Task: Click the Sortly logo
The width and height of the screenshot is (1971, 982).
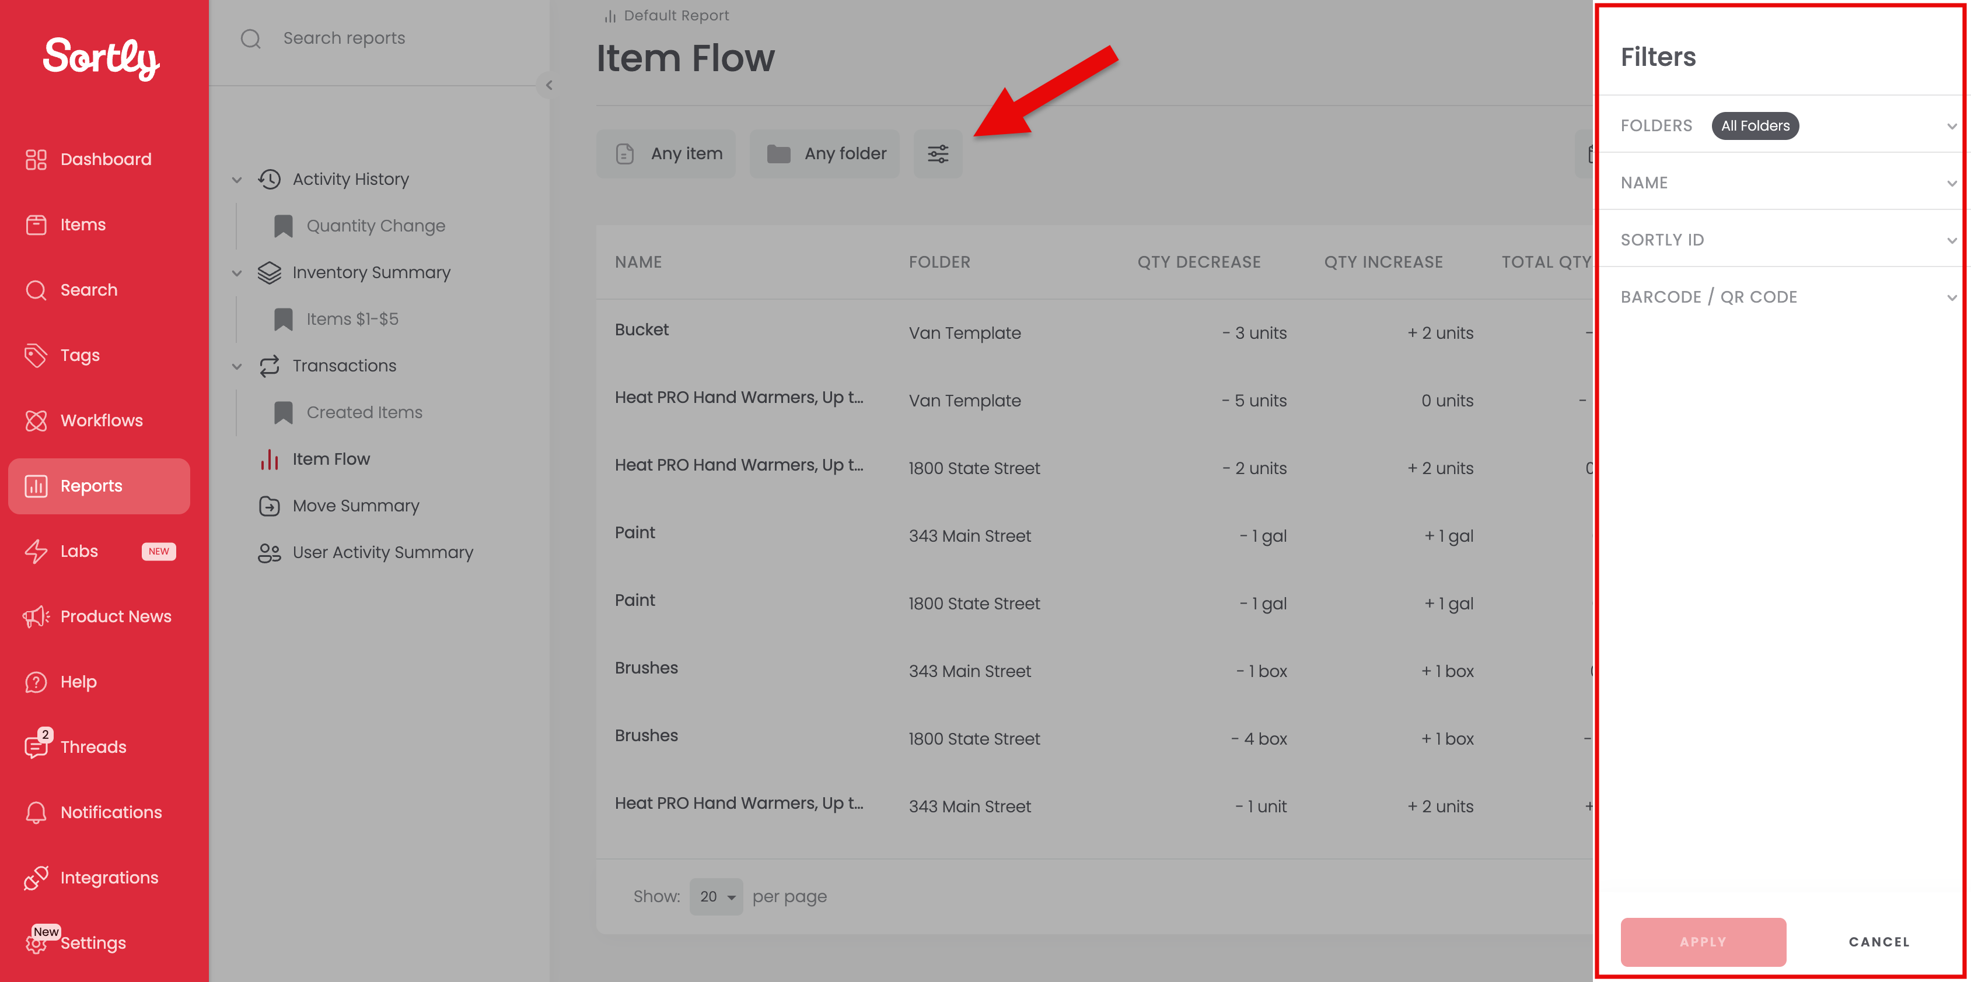Action: pyautogui.click(x=101, y=58)
